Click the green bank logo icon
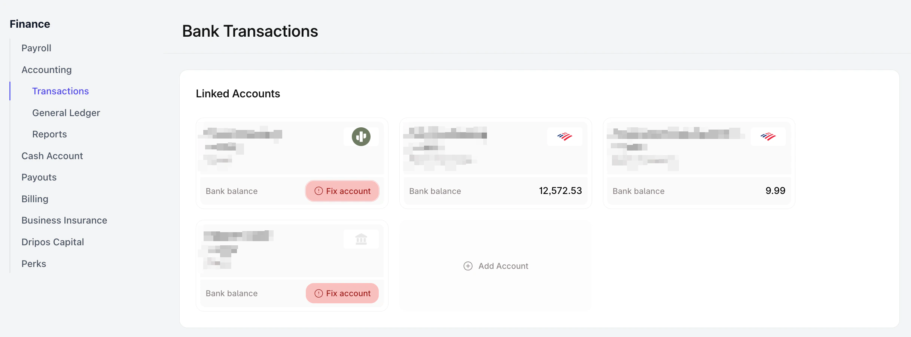Viewport: 911px width, 337px height. click(361, 137)
